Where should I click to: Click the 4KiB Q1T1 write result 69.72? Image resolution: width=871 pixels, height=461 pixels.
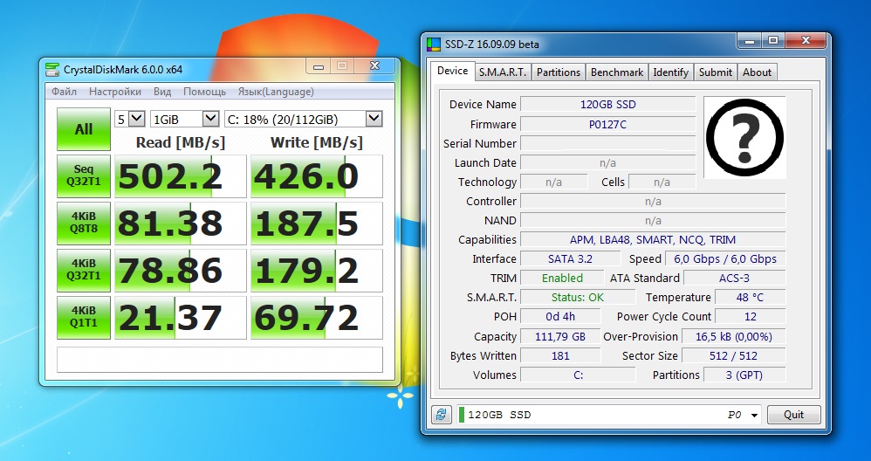pyautogui.click(x=317, y=318)
